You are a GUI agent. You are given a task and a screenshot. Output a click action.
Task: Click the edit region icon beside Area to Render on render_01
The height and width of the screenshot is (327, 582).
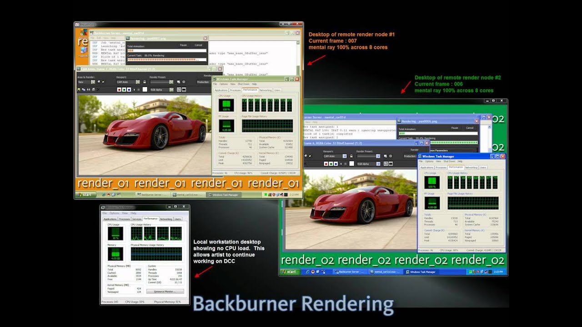point(99,82)
